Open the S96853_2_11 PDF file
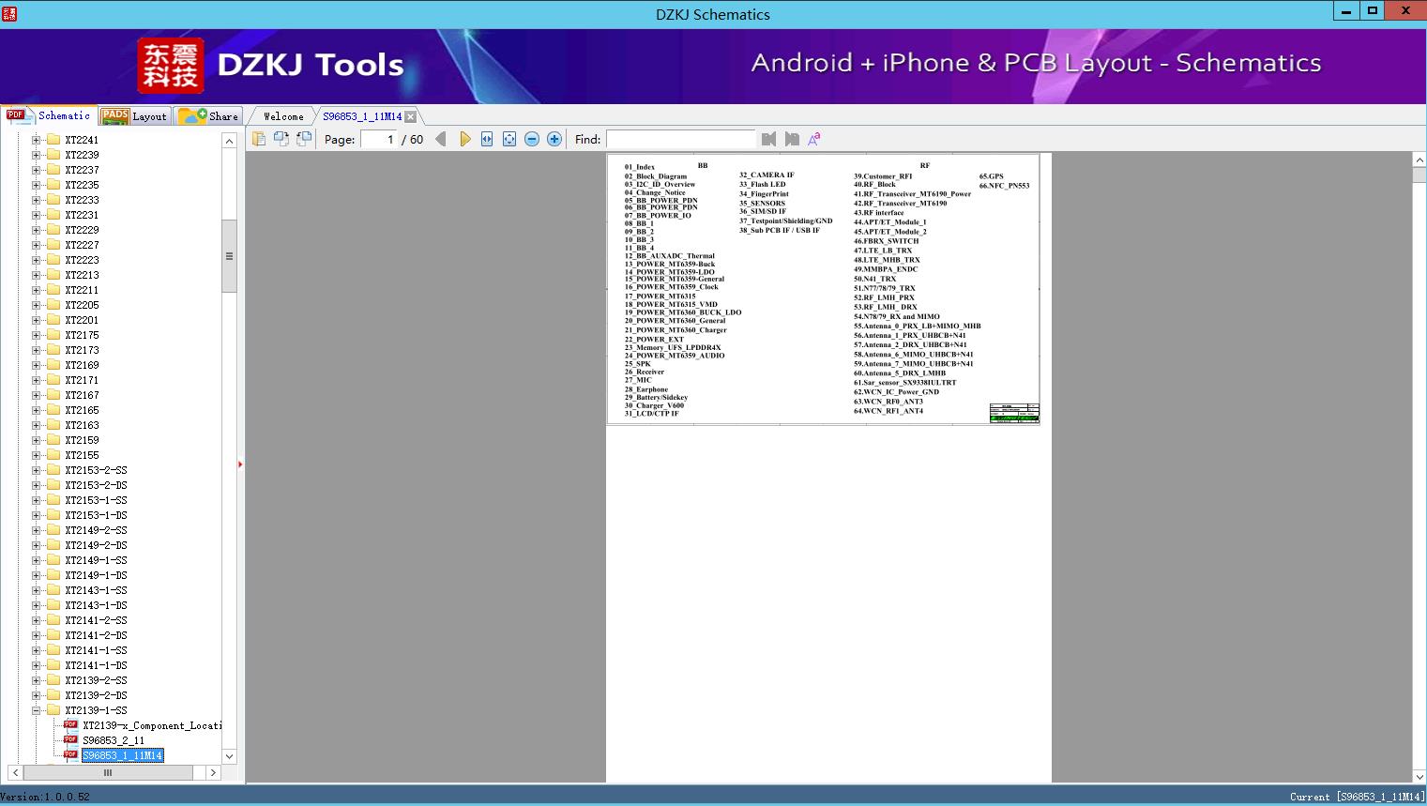 pos(113,740)
